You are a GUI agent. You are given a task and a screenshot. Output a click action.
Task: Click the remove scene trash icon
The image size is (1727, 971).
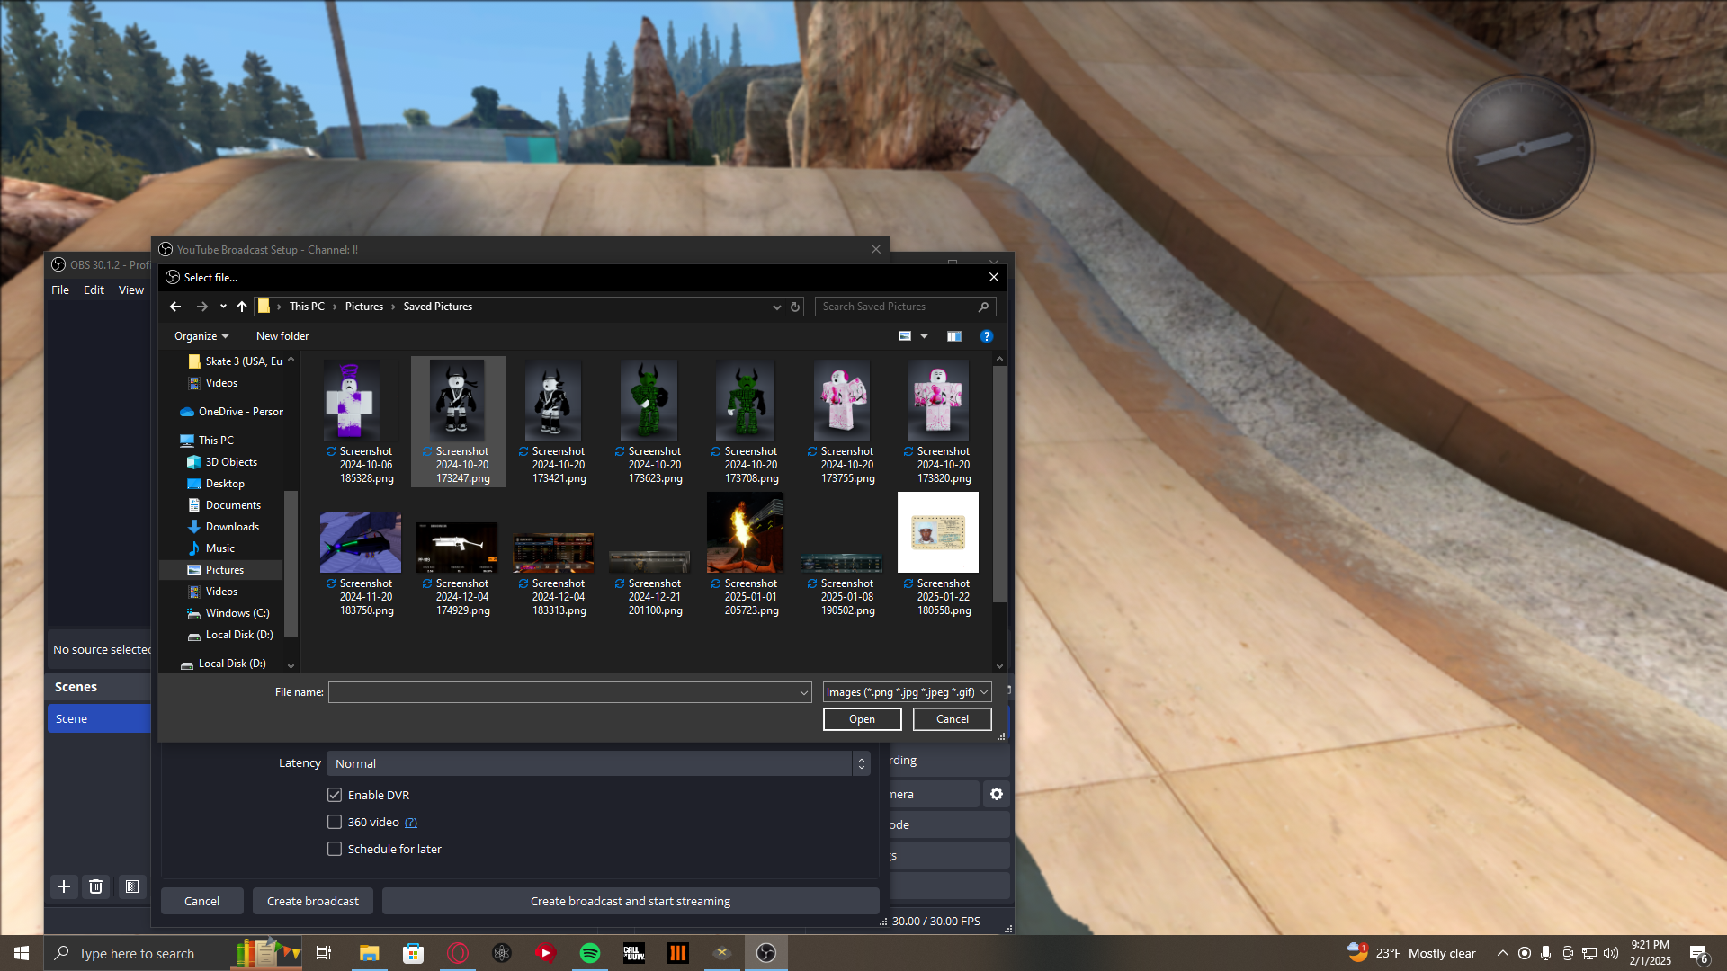click(x=96, y=886)
